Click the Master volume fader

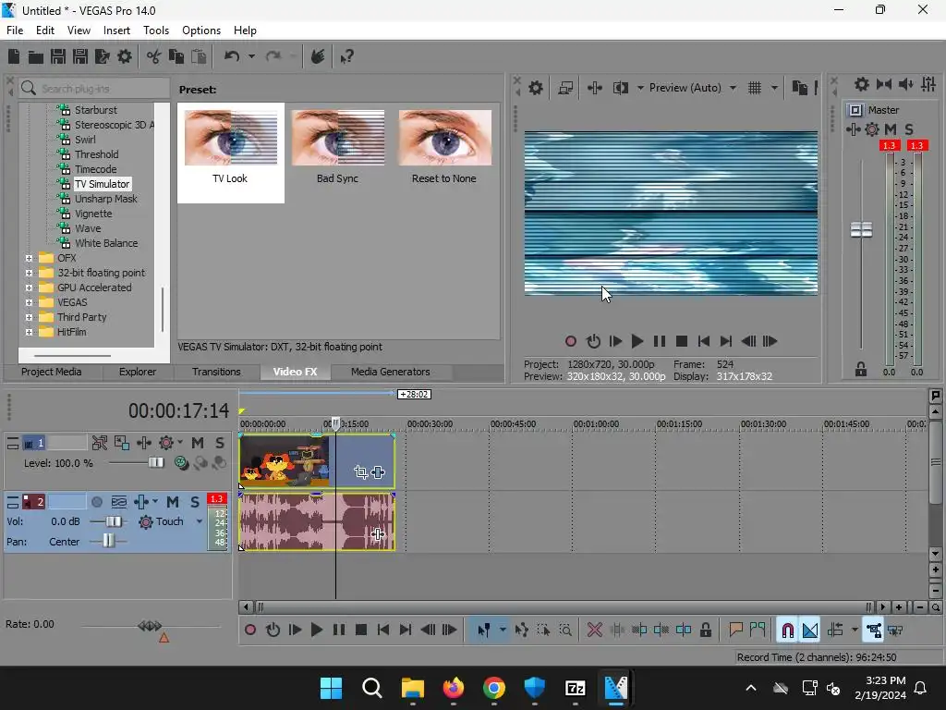861,229
